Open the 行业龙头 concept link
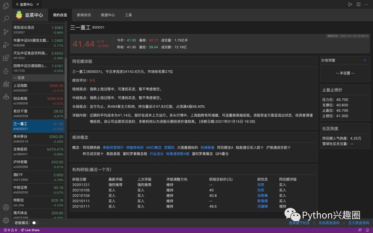This screenshot has width=373, height=233. coord(156,154)
